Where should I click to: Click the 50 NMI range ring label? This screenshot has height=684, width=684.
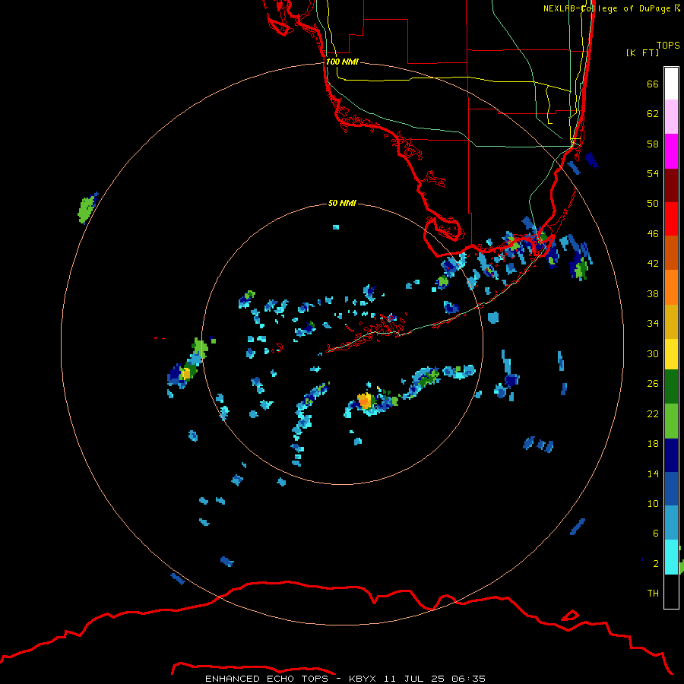point(342,203)
